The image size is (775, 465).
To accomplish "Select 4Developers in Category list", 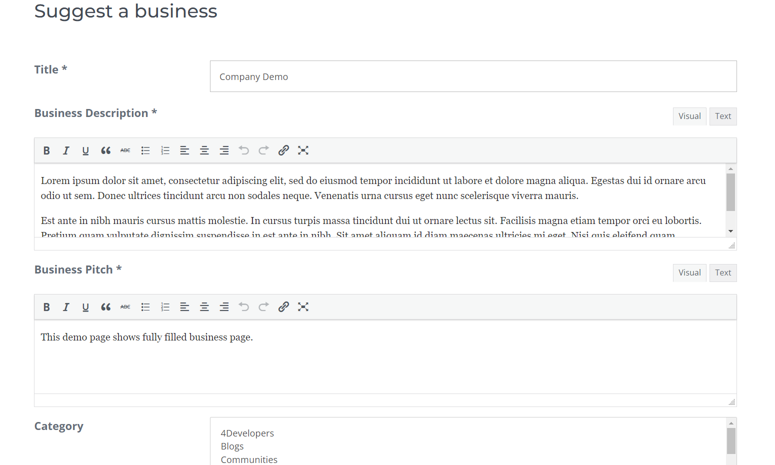I will click(247, 433).
